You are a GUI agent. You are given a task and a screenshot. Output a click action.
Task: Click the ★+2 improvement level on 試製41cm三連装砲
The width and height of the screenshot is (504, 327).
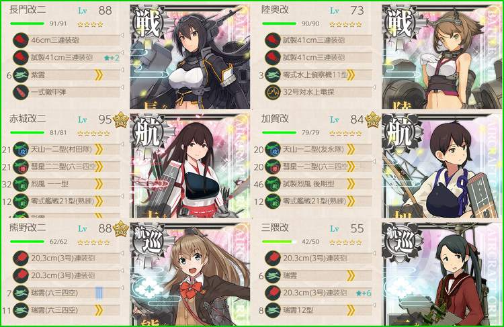click(x=112, y=58)
